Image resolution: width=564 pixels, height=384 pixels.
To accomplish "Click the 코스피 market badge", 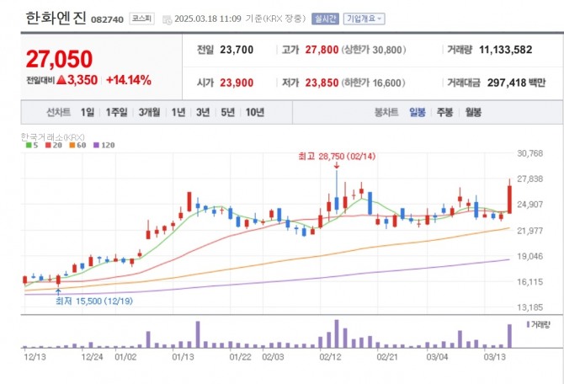I will [141, 19].
